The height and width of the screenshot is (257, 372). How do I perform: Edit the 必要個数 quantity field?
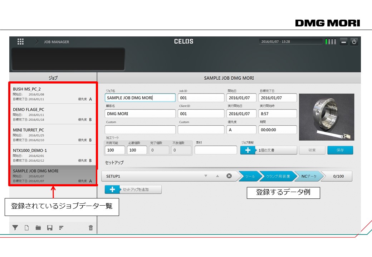137,150
